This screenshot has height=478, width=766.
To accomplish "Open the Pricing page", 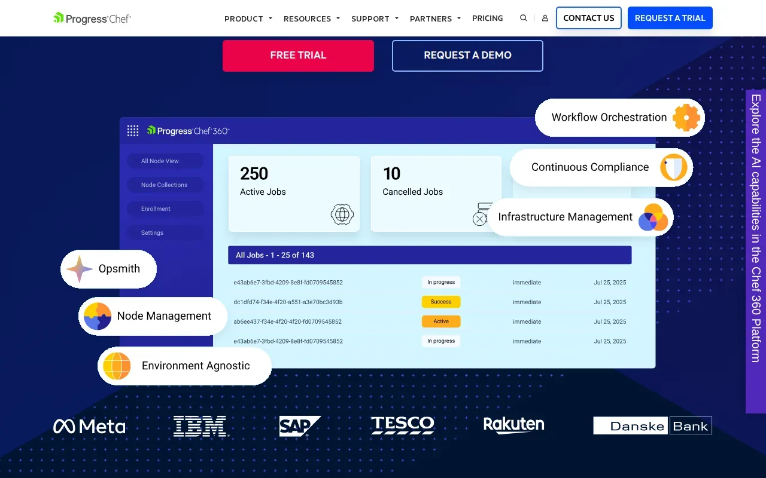I will point(488,18).
